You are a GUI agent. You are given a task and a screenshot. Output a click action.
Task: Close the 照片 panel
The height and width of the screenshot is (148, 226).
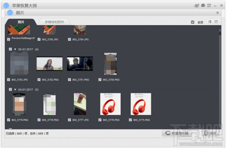(x=217, y=13)
